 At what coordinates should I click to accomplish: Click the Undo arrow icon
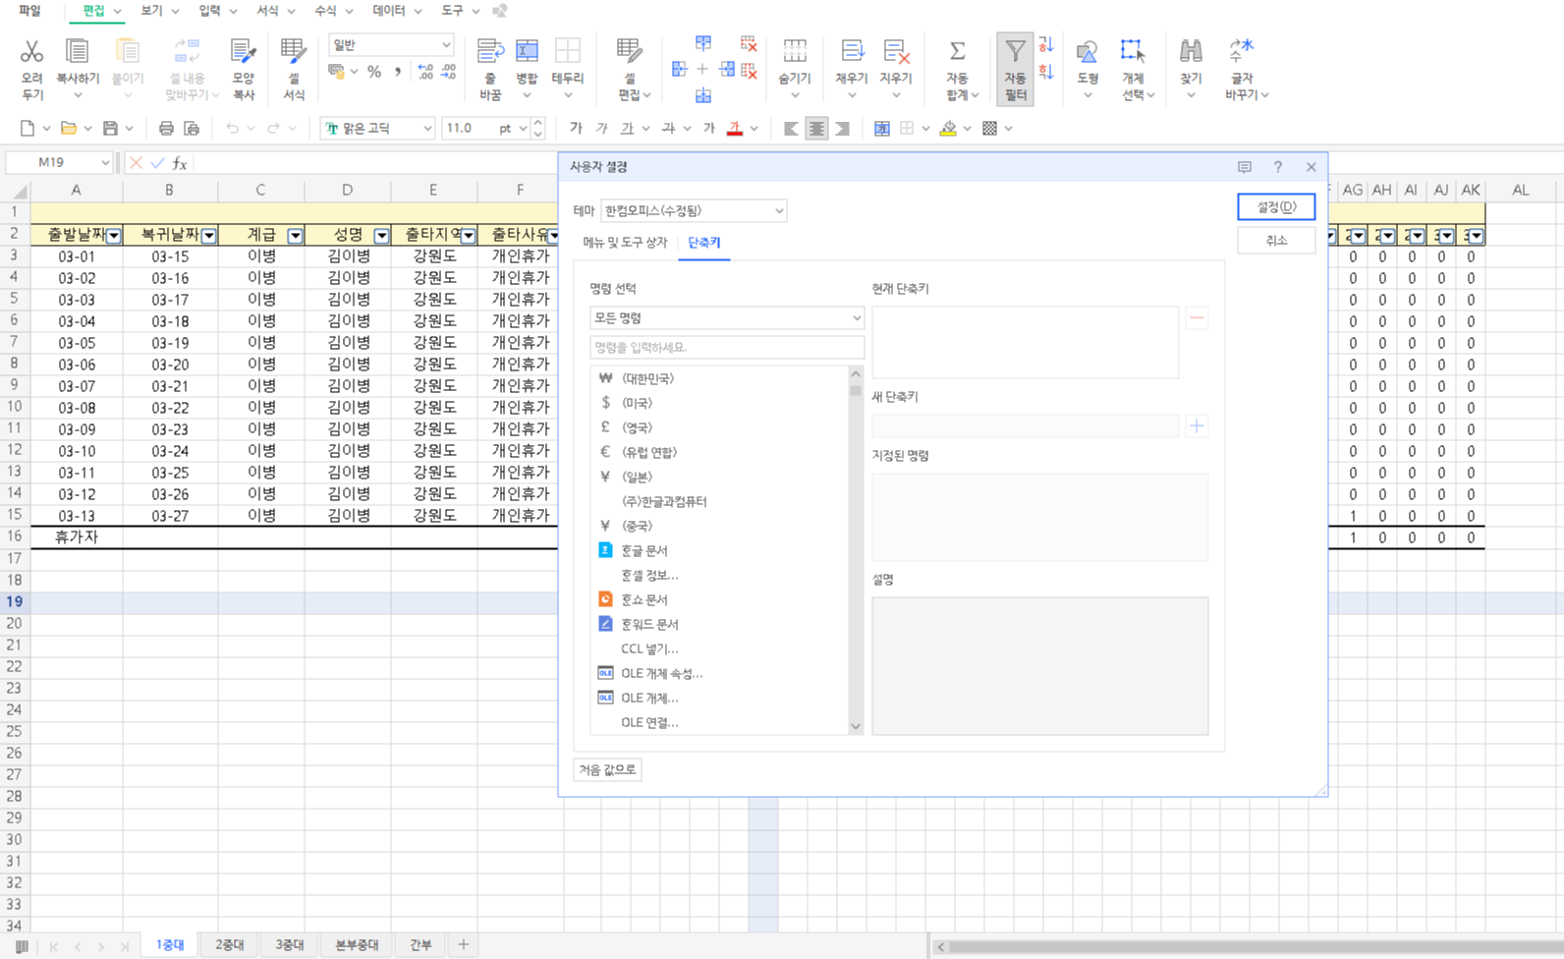pyautogui.click(x=232, y=128)
